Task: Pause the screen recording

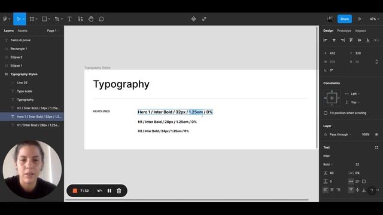Action: click(x=109, y=191)
